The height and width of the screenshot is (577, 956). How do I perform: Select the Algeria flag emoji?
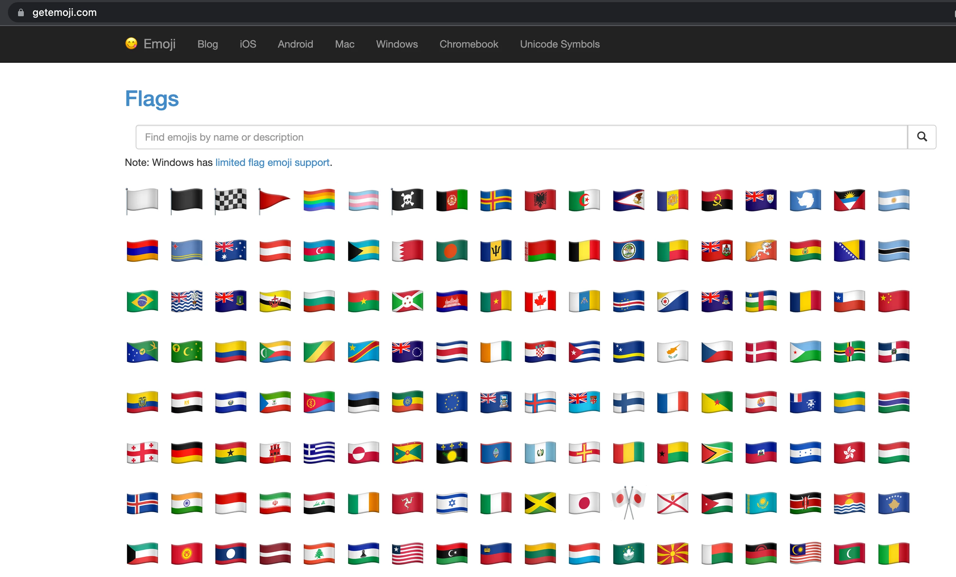pyautogui.click(x=584, y=200)
